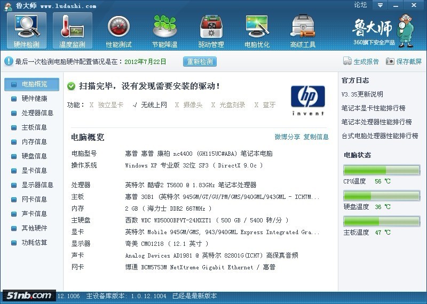Open the title bar dropdown menu arrow
427x304 pixels.
click(380, 5)
